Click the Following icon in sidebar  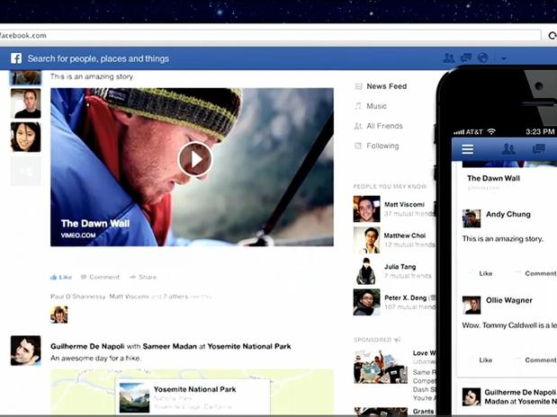(358, 146)
